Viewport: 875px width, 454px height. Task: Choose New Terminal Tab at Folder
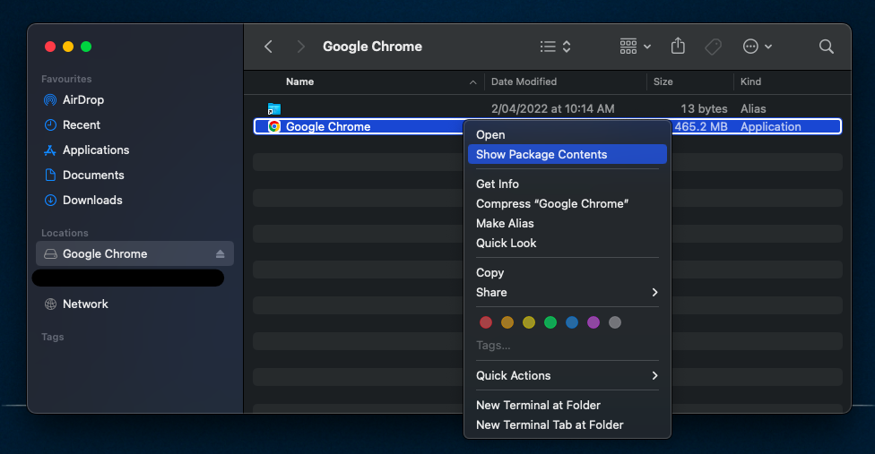(x=567, y=424)
